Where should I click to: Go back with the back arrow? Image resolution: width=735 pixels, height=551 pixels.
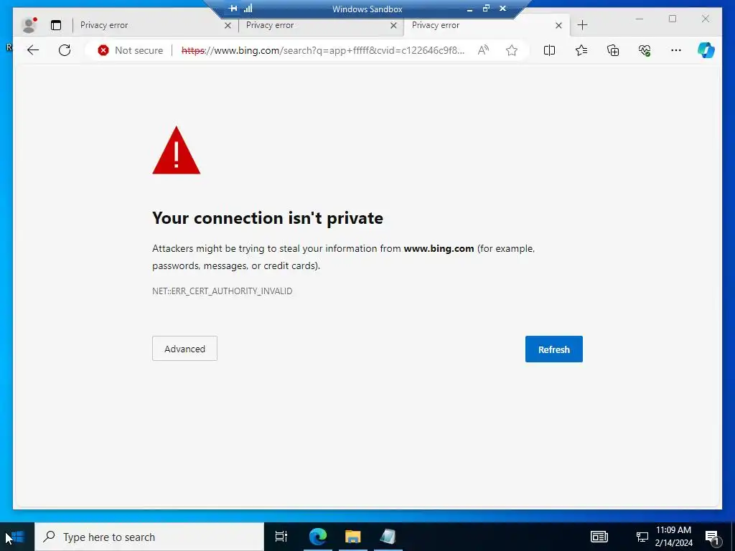point(33,50)
